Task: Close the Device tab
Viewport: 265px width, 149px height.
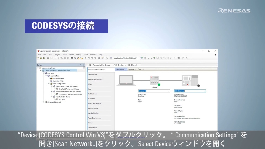Action: click(125, 65)
